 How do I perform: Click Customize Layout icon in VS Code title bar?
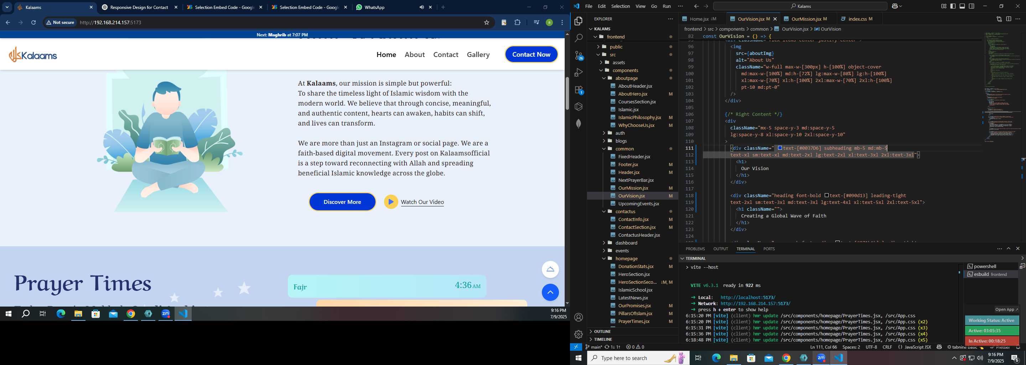point(944,6)
